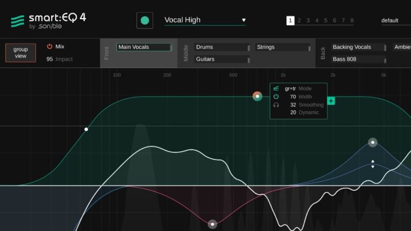Select state slot 4
Viewport: 411px width, 231px height.
coord(317,20)
